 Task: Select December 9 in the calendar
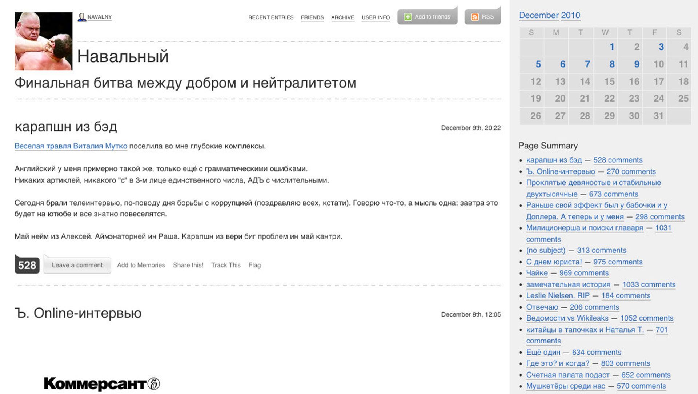pos(637,64)
